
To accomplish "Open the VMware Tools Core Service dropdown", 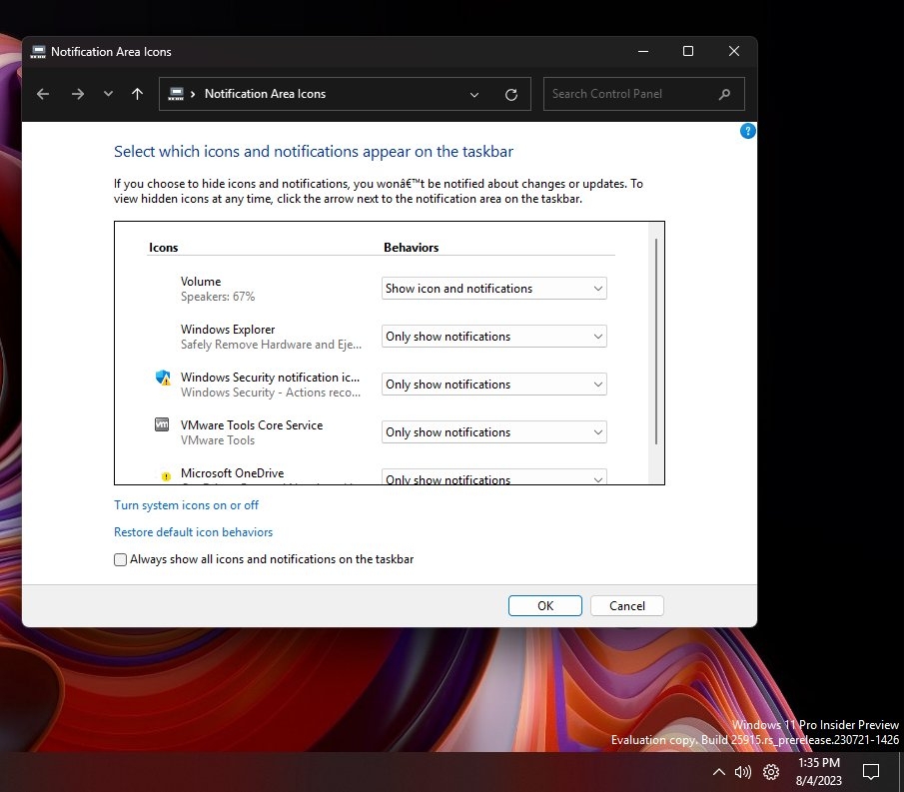I will (x=494, y=431).
